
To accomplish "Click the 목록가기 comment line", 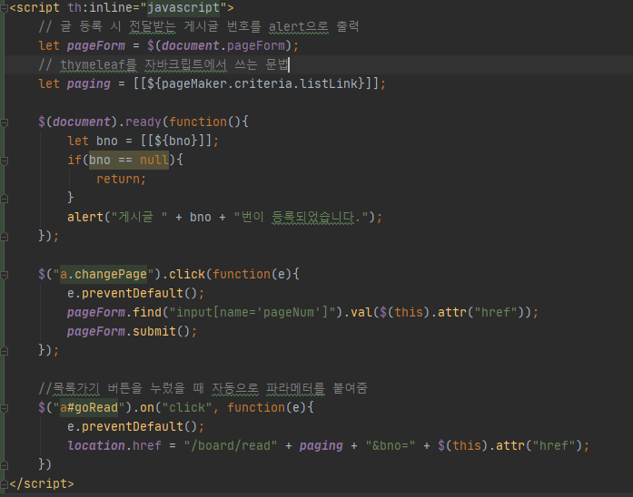I will point(203,388).
